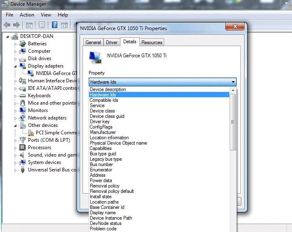Click the PCI Simple Communications warning icon
The image size is (292, 232).
click(31, 133)
